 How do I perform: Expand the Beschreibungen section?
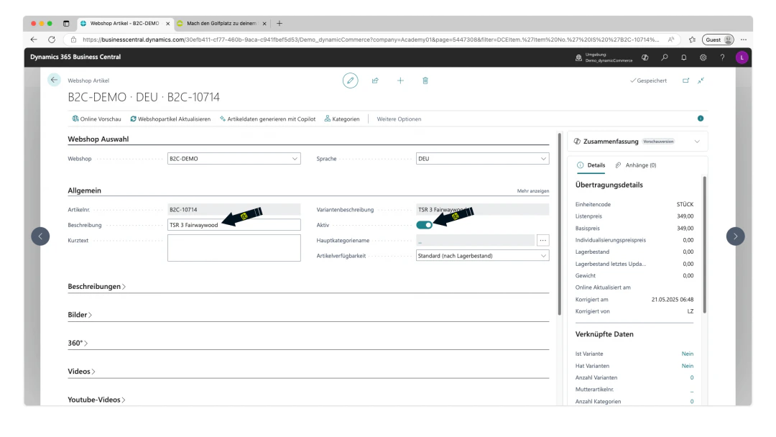pyautogui.click(x=96, y=287)
